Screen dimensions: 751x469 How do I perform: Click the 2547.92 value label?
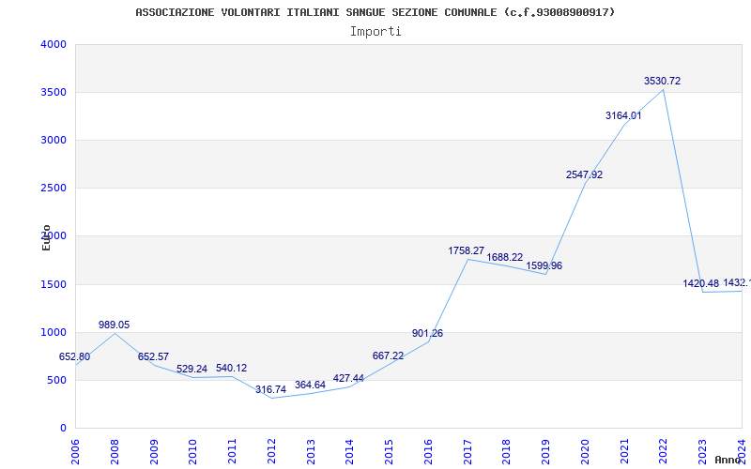tap(584, 175)
